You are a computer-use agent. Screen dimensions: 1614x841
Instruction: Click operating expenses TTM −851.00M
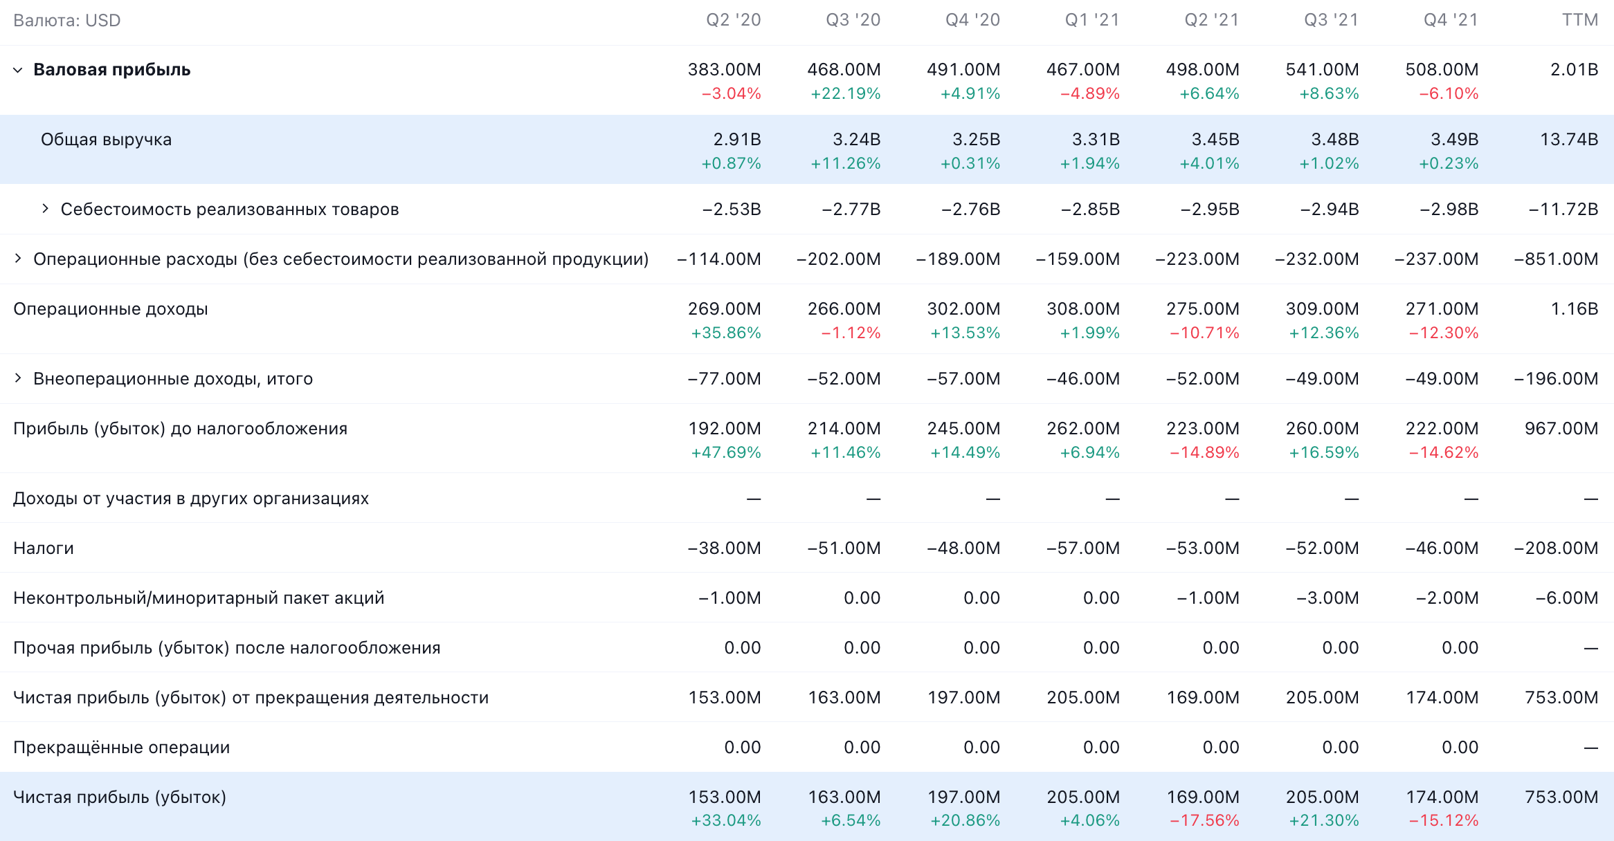pos(1556,259)
